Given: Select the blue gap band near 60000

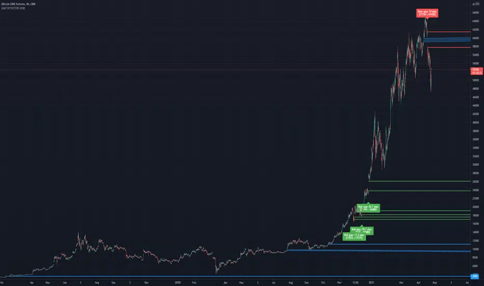Looking at the screenshot, I should (447, 40).
